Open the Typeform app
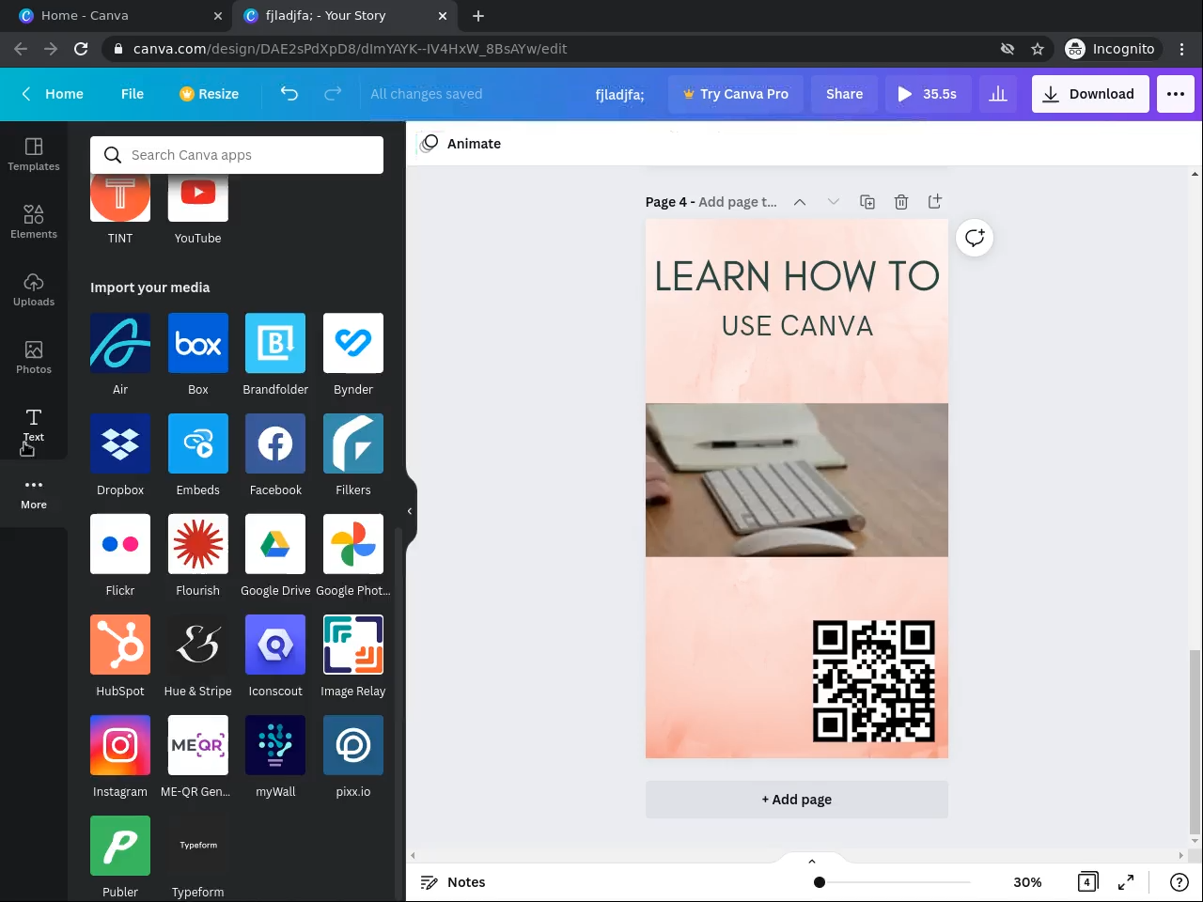Image resolution: width=1203 pixels, height=902 pixels. pyautogui.click(x=198, y=846)
